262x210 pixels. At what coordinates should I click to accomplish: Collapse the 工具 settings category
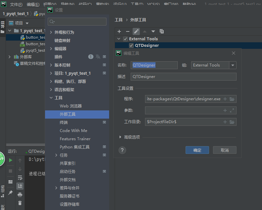point(51,98)
